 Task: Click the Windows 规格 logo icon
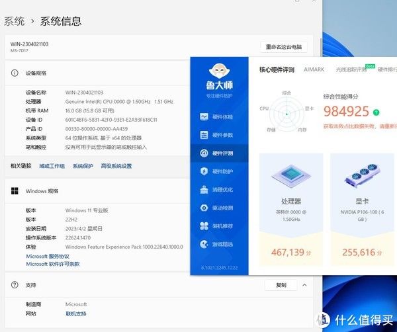tap(15, 191)
